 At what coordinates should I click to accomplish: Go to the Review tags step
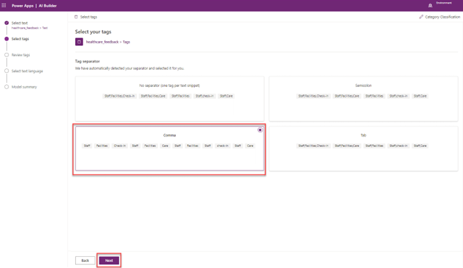21,55
